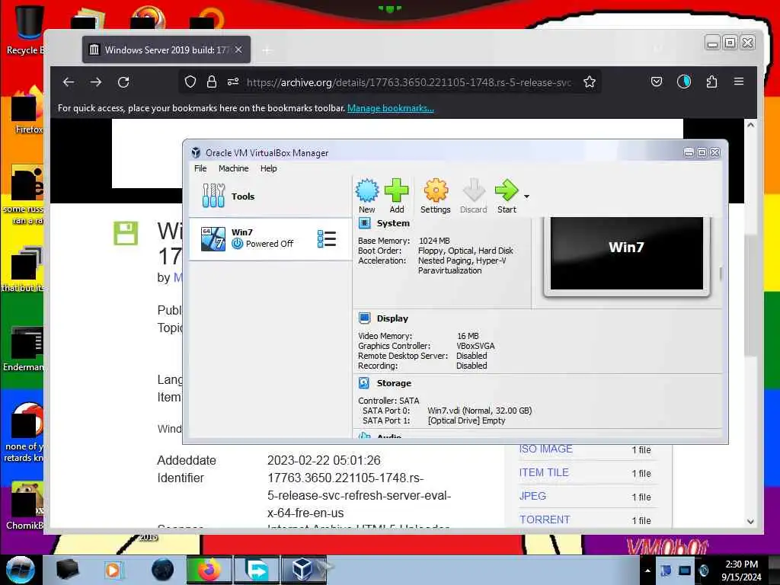Viewport: 780px width, 585px height.
Task: Click the Add machine green plus icon
Action: click(396, 196)
